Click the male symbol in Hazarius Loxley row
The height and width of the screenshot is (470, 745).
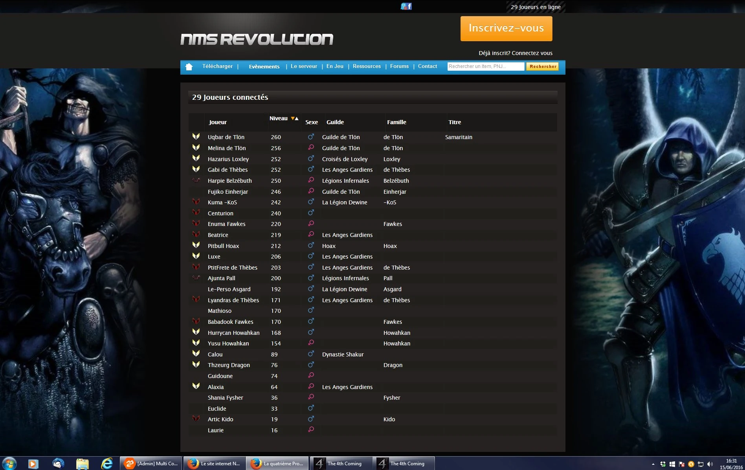[x=311, y=158]
